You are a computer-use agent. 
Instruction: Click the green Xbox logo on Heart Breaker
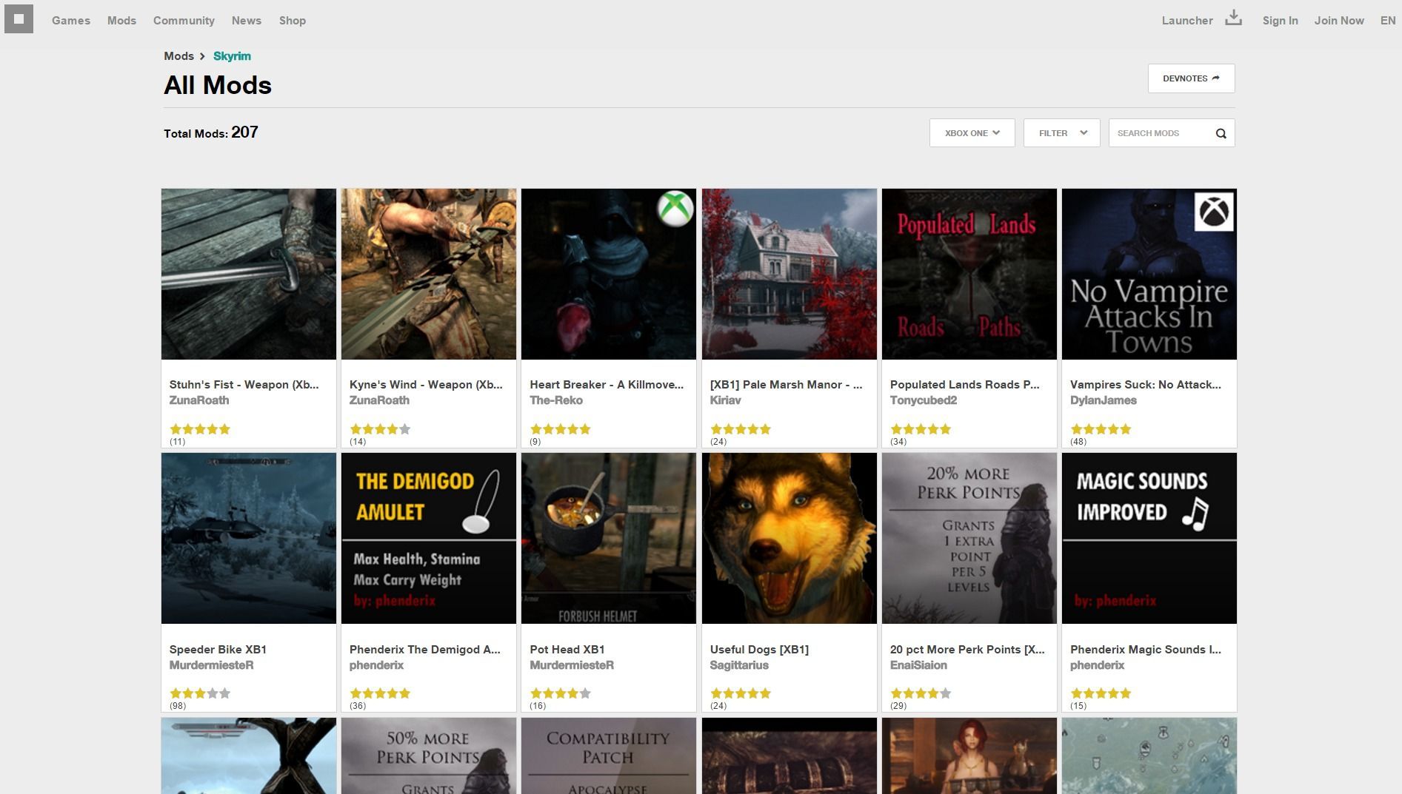coord(675,209)
